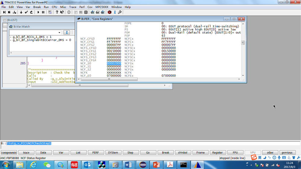Click the Mode toggle toolbar icon
301x169 pixels.
pos(50,12)
